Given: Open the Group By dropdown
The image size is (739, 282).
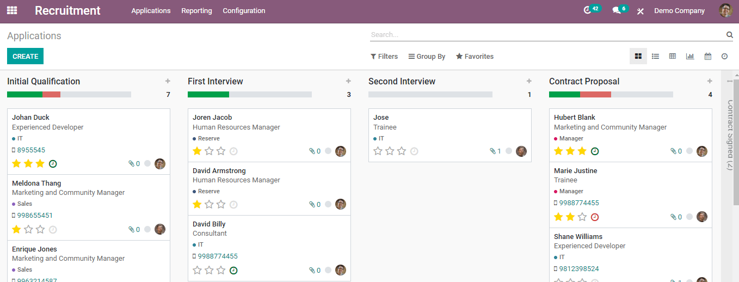Looking at the screenshot, I should click(x=427, y=57).
